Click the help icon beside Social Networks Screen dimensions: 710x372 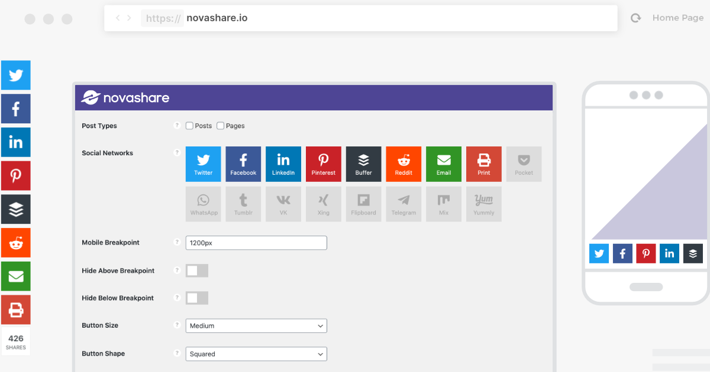tap(176, 153)
